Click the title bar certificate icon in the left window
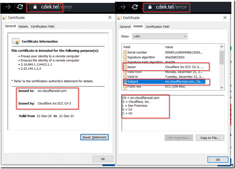This screenshot has width=236, height=169. coord(4,18)
